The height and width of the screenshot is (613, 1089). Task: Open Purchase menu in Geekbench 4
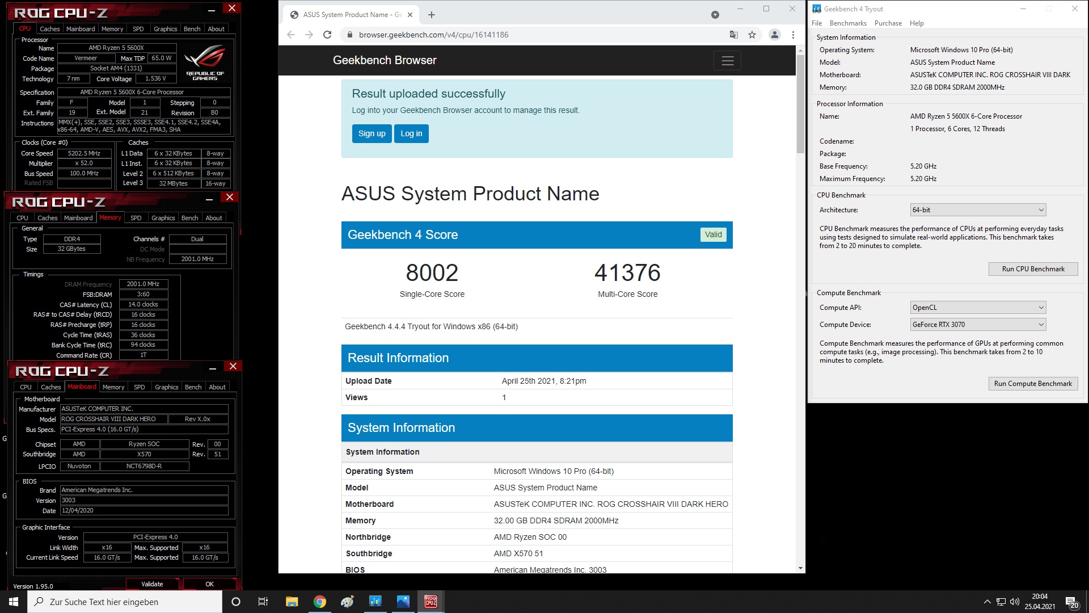[x=888, y=23]
